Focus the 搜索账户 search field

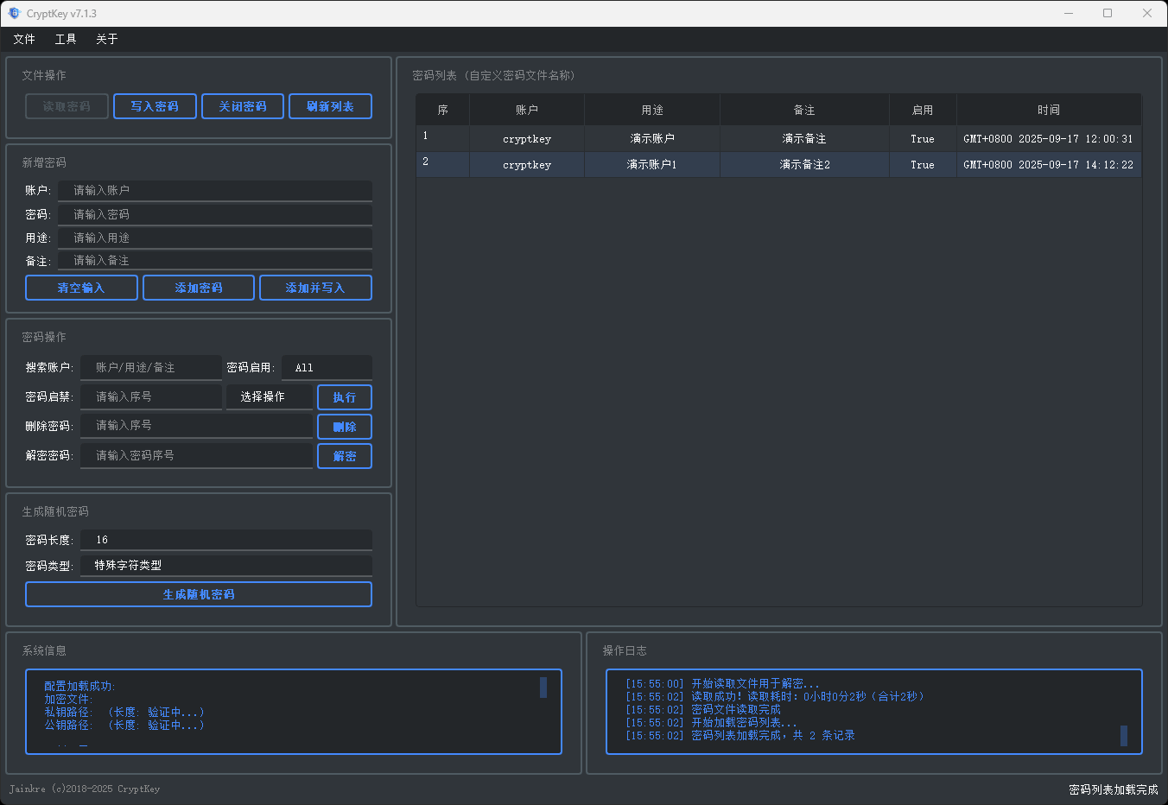pyautogui.click(x=151, y=368)
